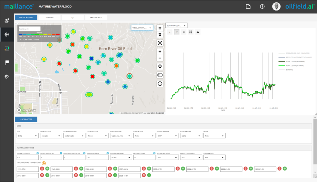The height and width of the screenshot is (182, 317).
Task: Open the oil pump sidebar icon
Action: pyautogui.click(x=7, y=20)
